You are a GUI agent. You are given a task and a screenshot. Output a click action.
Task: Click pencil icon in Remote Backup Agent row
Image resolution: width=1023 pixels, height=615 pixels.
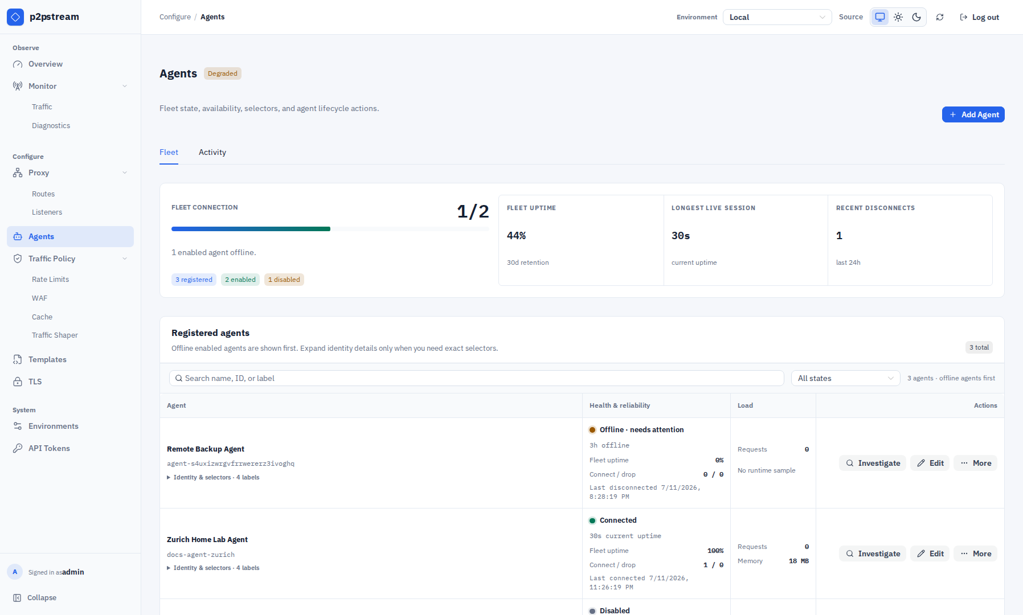coord(921,463)
